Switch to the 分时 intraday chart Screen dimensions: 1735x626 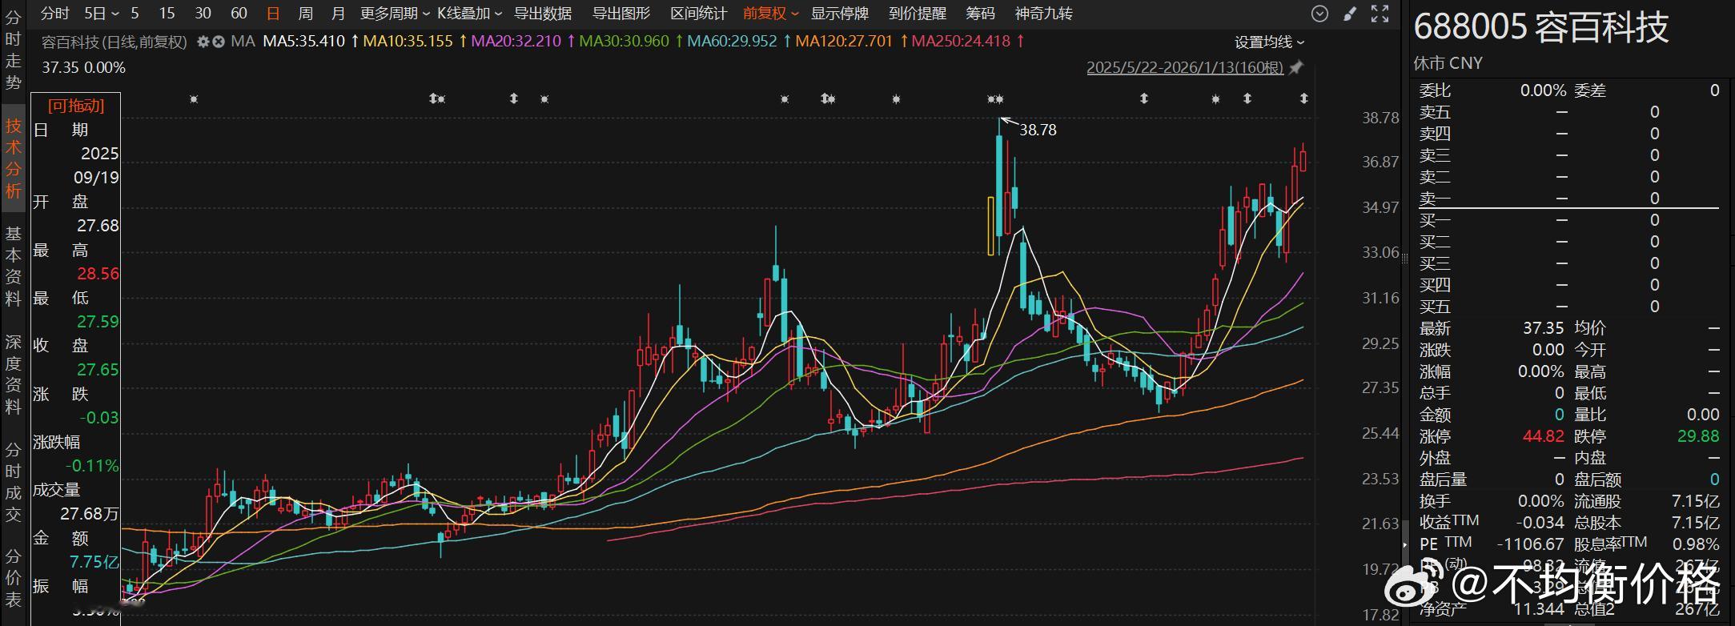pyautogui.click(x=55, y=14)
